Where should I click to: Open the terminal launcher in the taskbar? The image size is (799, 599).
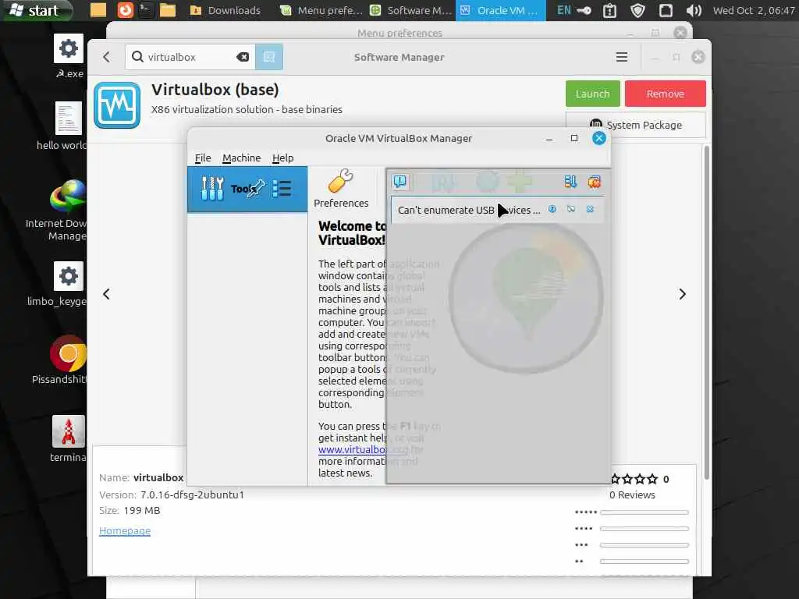(x=146, y=10)
